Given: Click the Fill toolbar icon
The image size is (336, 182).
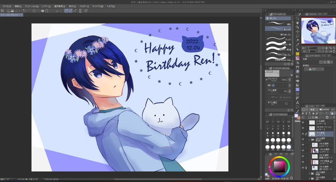Looking at the screenshot, I should tap(42, 11).
